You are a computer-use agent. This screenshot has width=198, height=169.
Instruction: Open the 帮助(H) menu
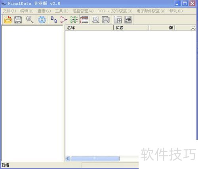(176, 11)
